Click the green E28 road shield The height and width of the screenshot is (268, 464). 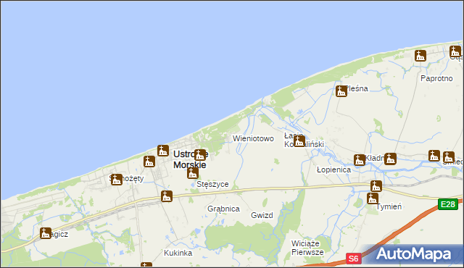click(x=448, y=204)
